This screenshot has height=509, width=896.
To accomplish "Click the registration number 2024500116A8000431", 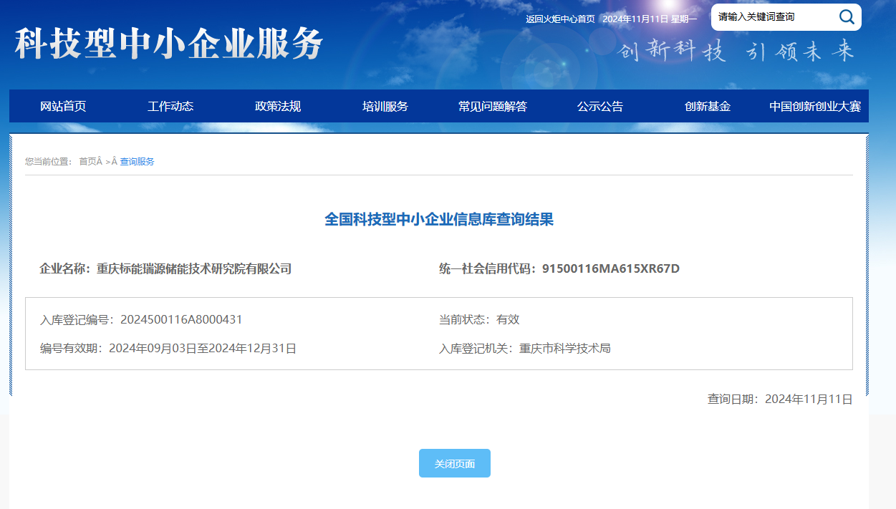I will coord(181,320).
